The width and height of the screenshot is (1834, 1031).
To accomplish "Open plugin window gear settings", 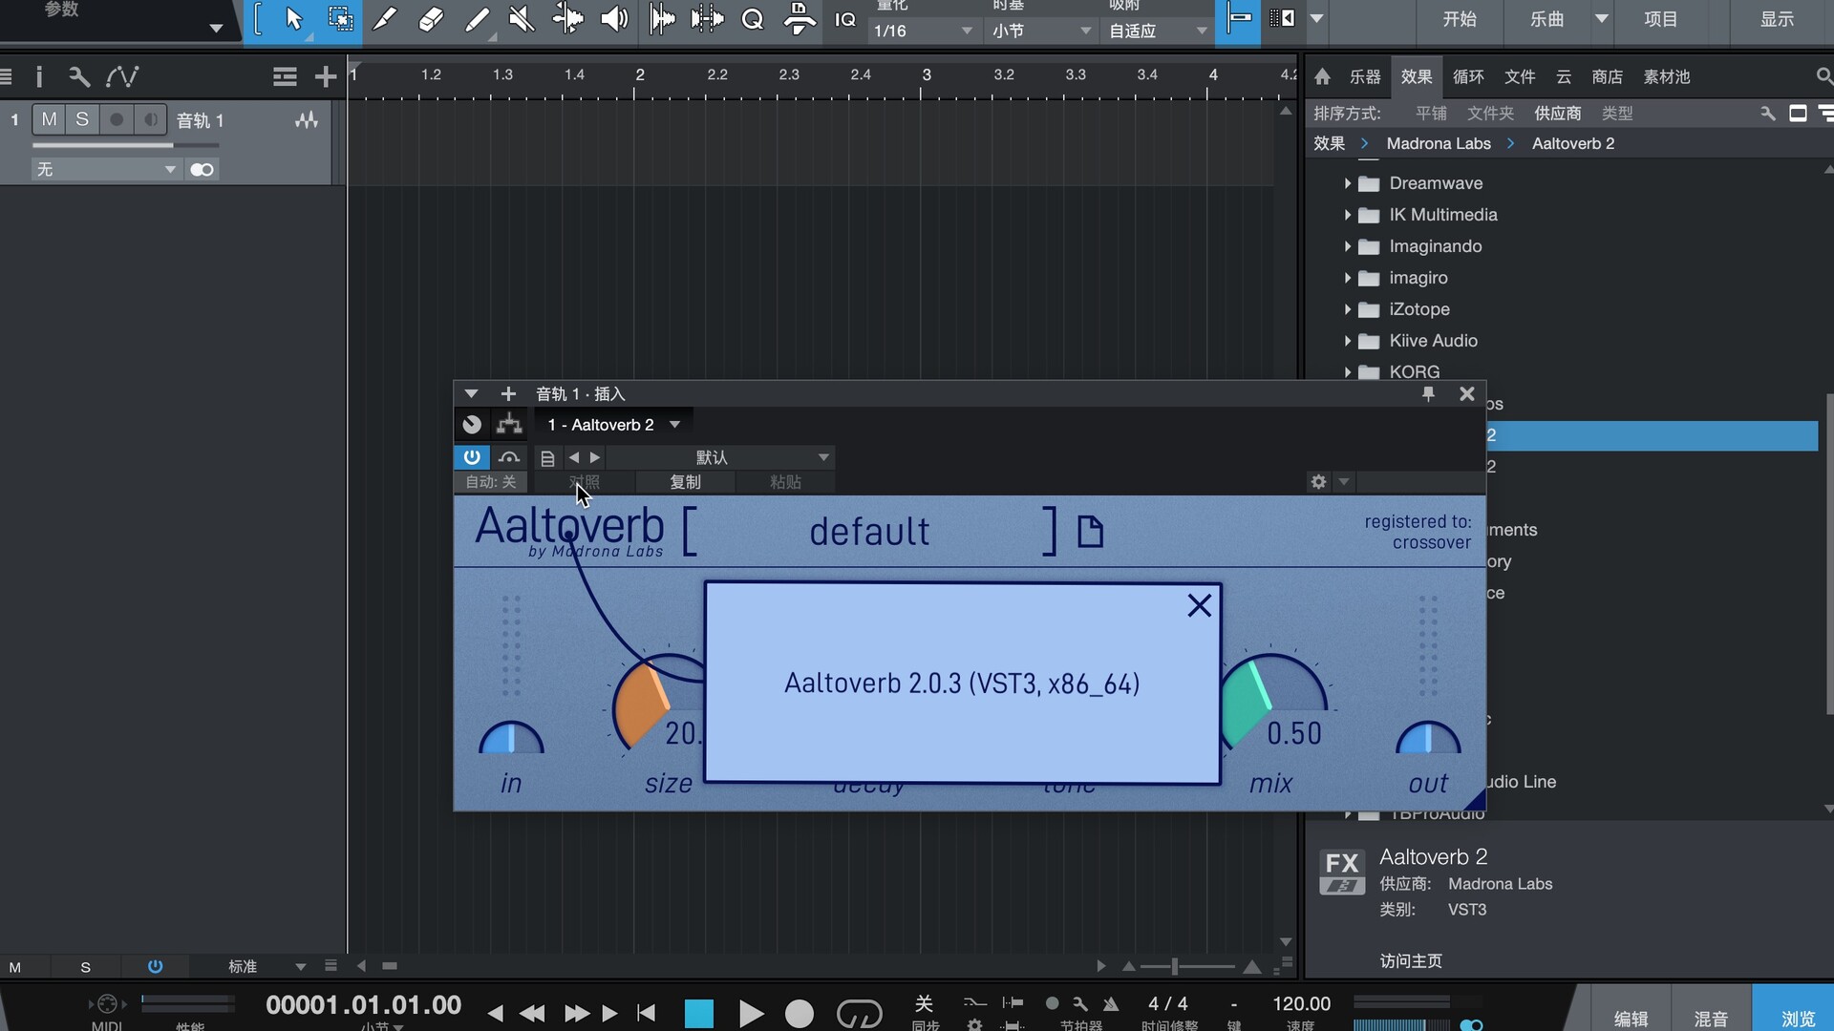I will (1318, 481).
